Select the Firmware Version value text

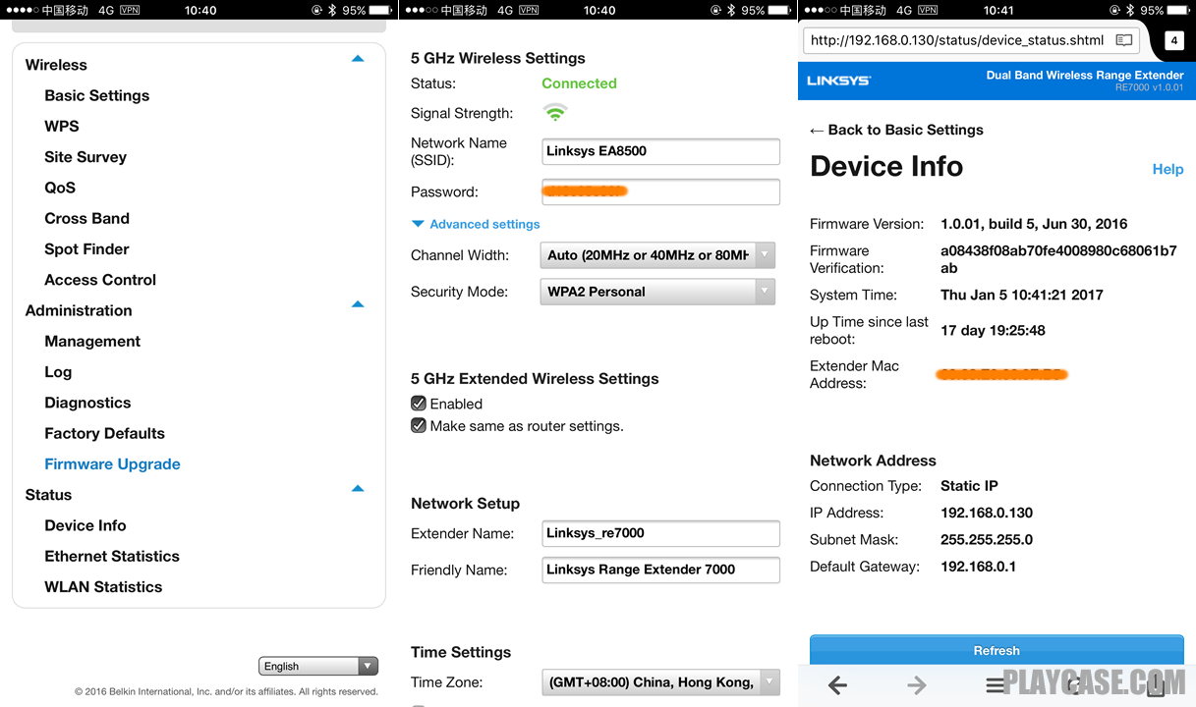1034,224
